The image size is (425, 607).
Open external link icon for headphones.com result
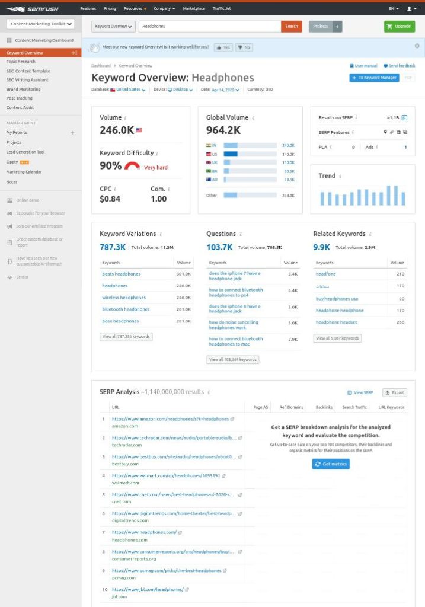(180, 533)
